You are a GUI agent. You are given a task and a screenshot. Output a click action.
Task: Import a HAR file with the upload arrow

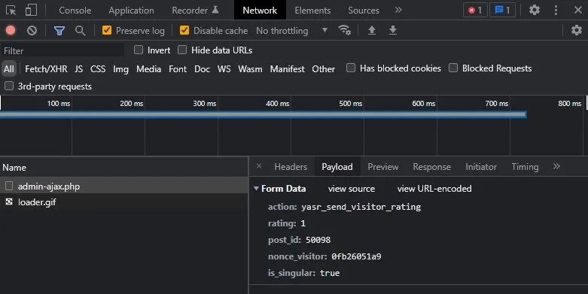(x=372, y=30)
